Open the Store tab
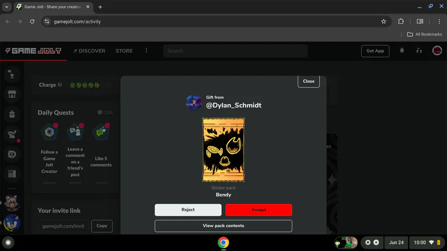 [x=124, y=51]
